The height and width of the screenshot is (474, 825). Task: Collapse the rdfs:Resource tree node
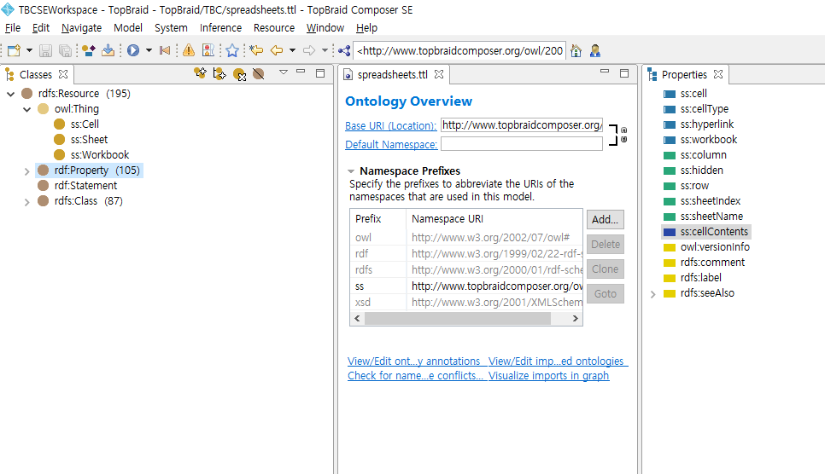coord(10,94)
